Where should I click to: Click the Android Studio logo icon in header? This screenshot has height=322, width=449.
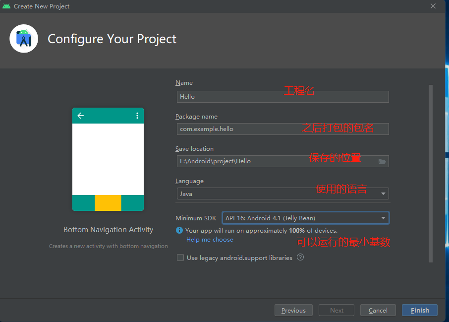pyautogui.click(x=23, y=39)
